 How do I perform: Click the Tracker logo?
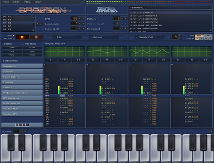point(107,10)
